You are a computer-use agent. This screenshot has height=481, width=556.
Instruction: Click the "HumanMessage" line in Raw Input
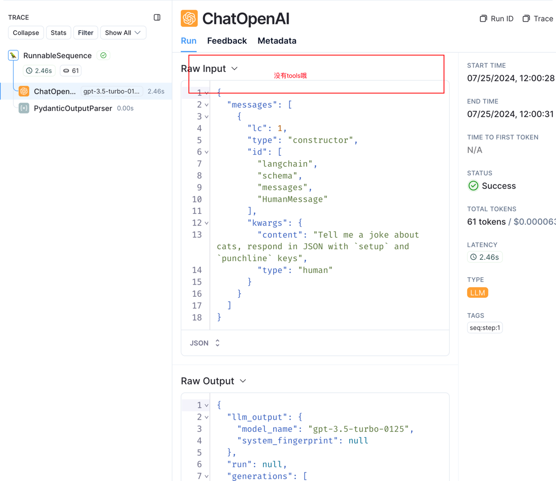[293, 200]
